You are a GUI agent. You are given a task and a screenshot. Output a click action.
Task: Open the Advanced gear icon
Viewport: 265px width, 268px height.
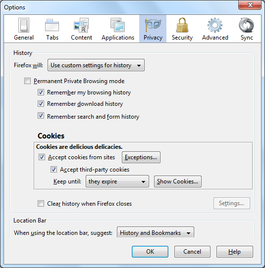tap(215, 25)
